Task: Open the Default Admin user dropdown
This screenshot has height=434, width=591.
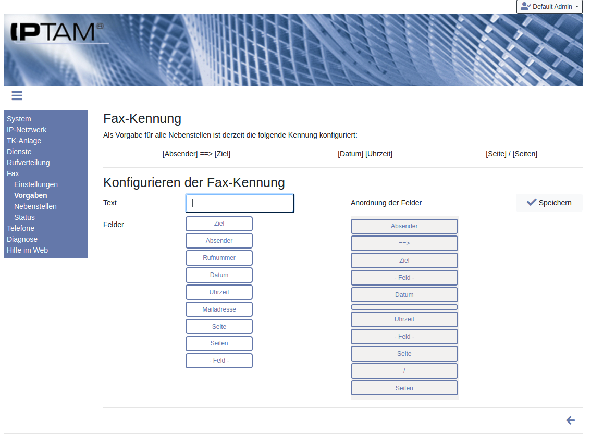Action: [x=549, y=7]
